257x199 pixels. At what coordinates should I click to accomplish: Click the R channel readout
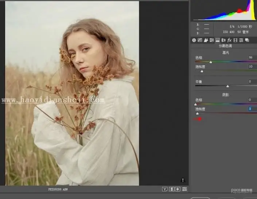click(203, 24)
